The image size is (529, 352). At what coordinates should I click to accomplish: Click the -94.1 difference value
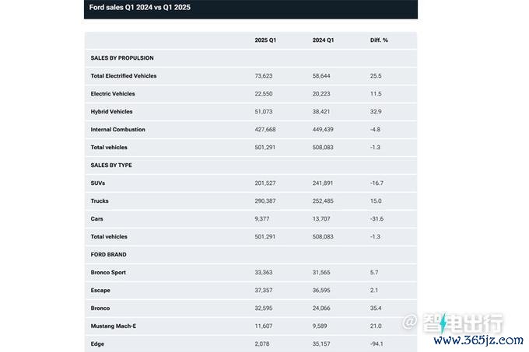click(377, 343)
